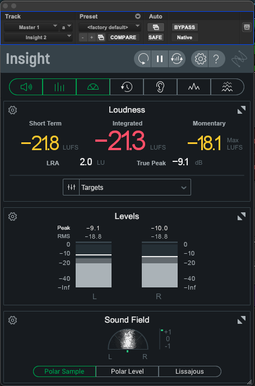Click the Momentary Max value -18.1
Image resolution: width=255 pixels, height=386 pixels.
pos(204,143)
